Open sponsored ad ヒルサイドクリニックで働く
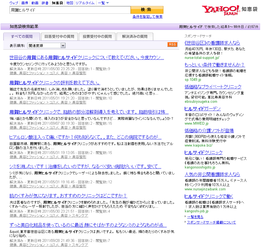 (209, 196)
